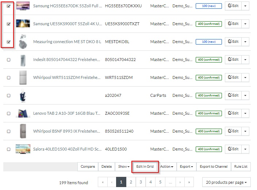Image resolution: width=257 pixels, height=190 pixels.
Task: Check the Indesit 8050147044322 row checkbox
Action: 8,60
